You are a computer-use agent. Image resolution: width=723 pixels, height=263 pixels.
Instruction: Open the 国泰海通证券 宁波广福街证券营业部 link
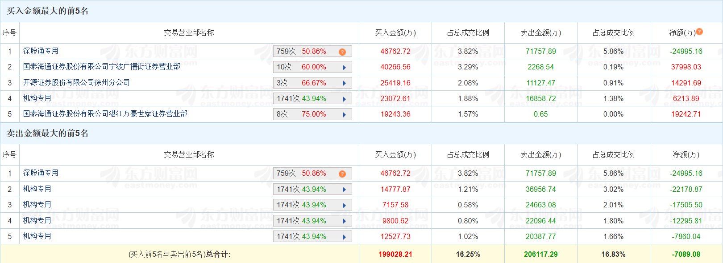[101, 67]
